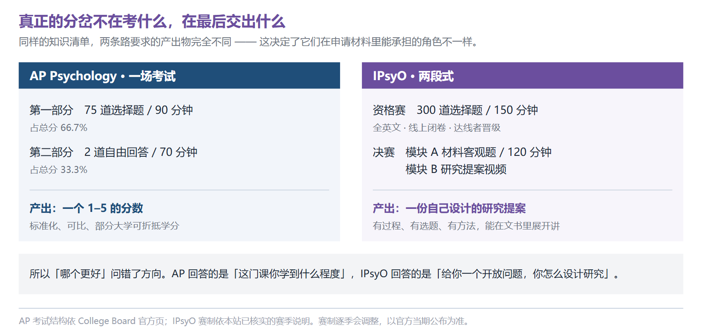702x335 pixels.
Task: Click 决赛 模块 A 材料客观题 / 120 分钟
Action: coord(462,152)
